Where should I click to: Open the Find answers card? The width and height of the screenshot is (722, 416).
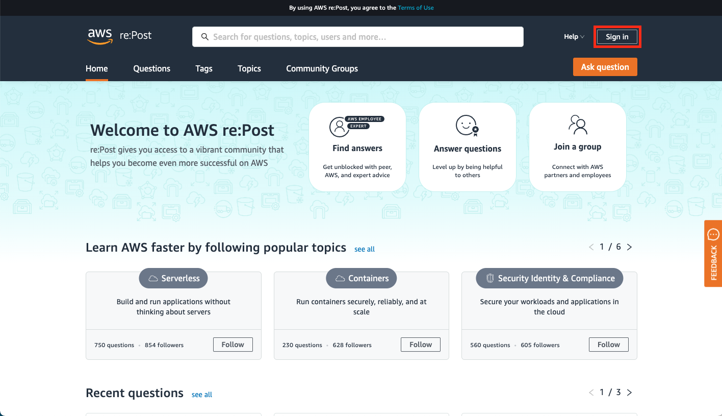[357, 147]
